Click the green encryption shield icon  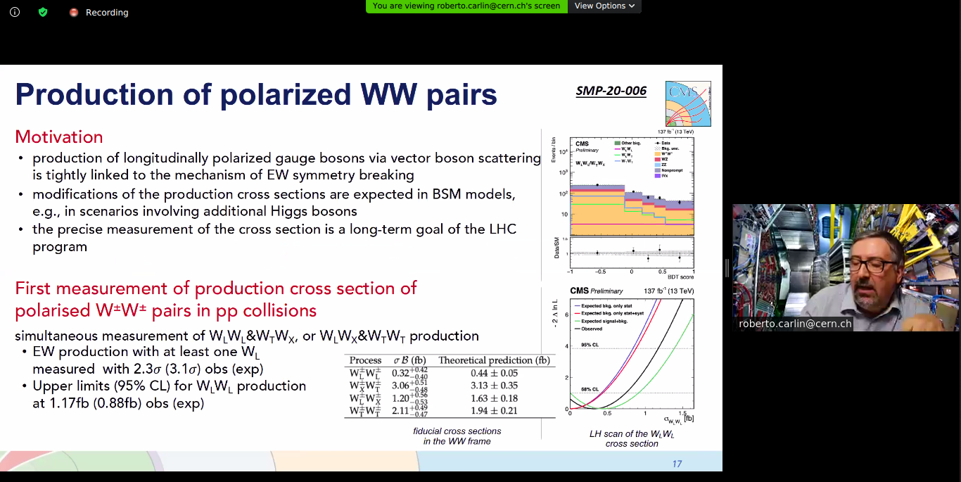(x=43, y=12)
